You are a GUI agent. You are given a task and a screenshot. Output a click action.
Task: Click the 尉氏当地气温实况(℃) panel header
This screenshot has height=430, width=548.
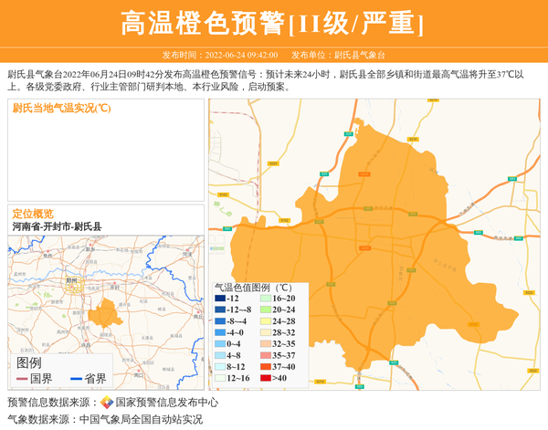point(62,108)
